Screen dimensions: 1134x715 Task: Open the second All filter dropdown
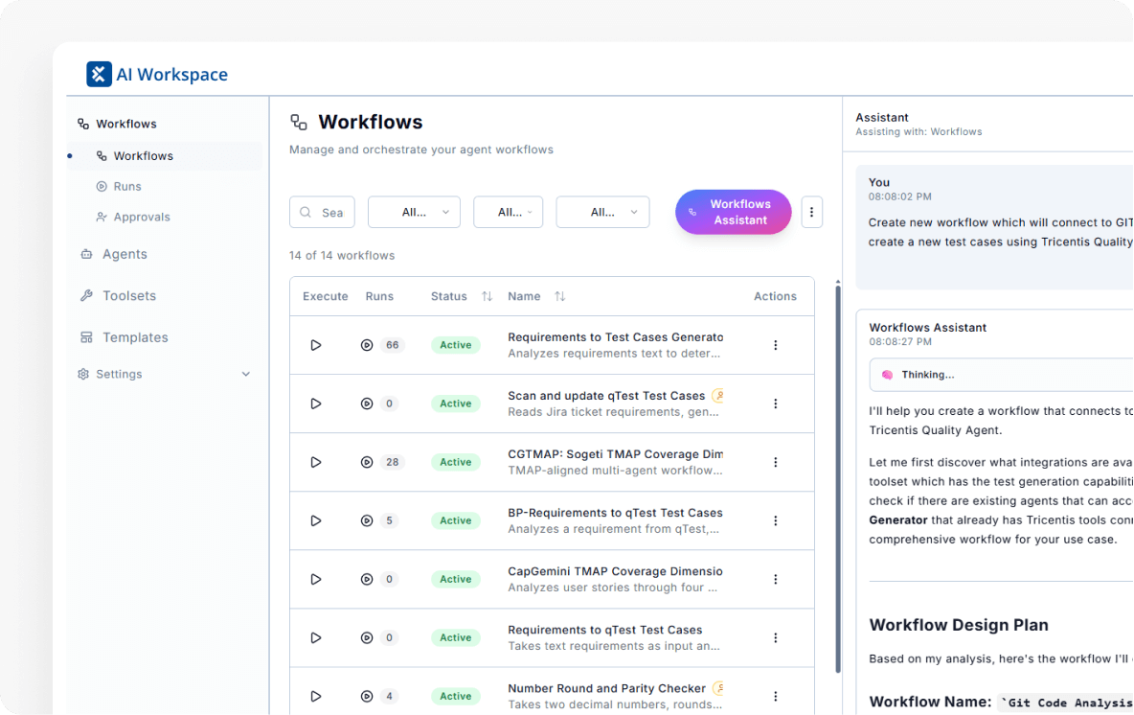pos(508,212)
